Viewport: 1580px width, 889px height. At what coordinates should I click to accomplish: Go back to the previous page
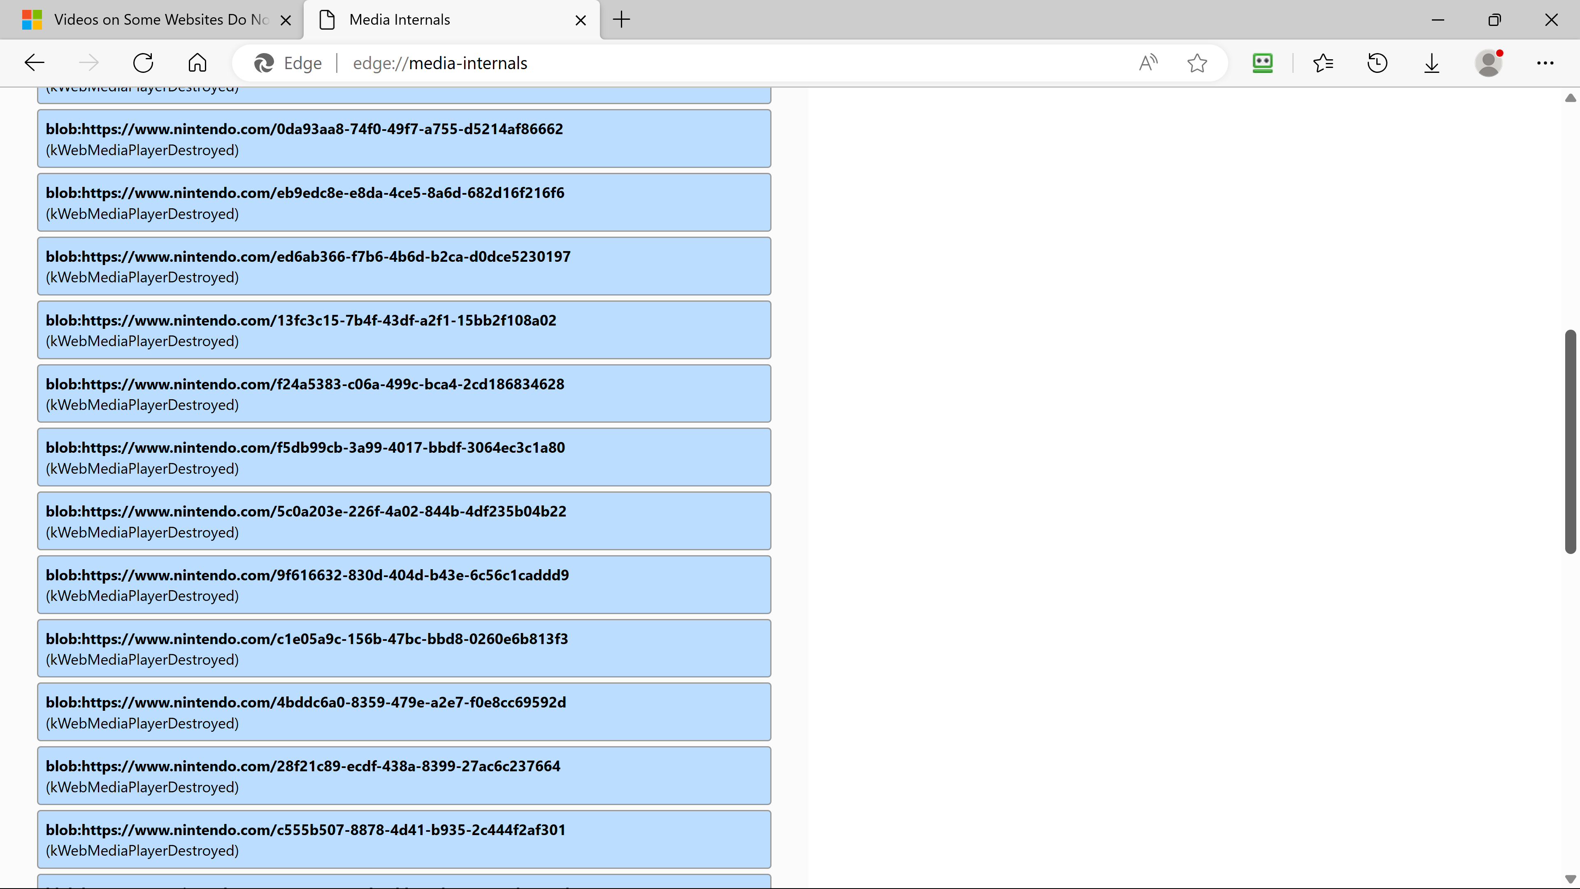pos(34,63)
